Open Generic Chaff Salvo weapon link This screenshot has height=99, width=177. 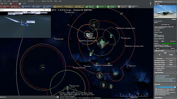coord(164,80)
